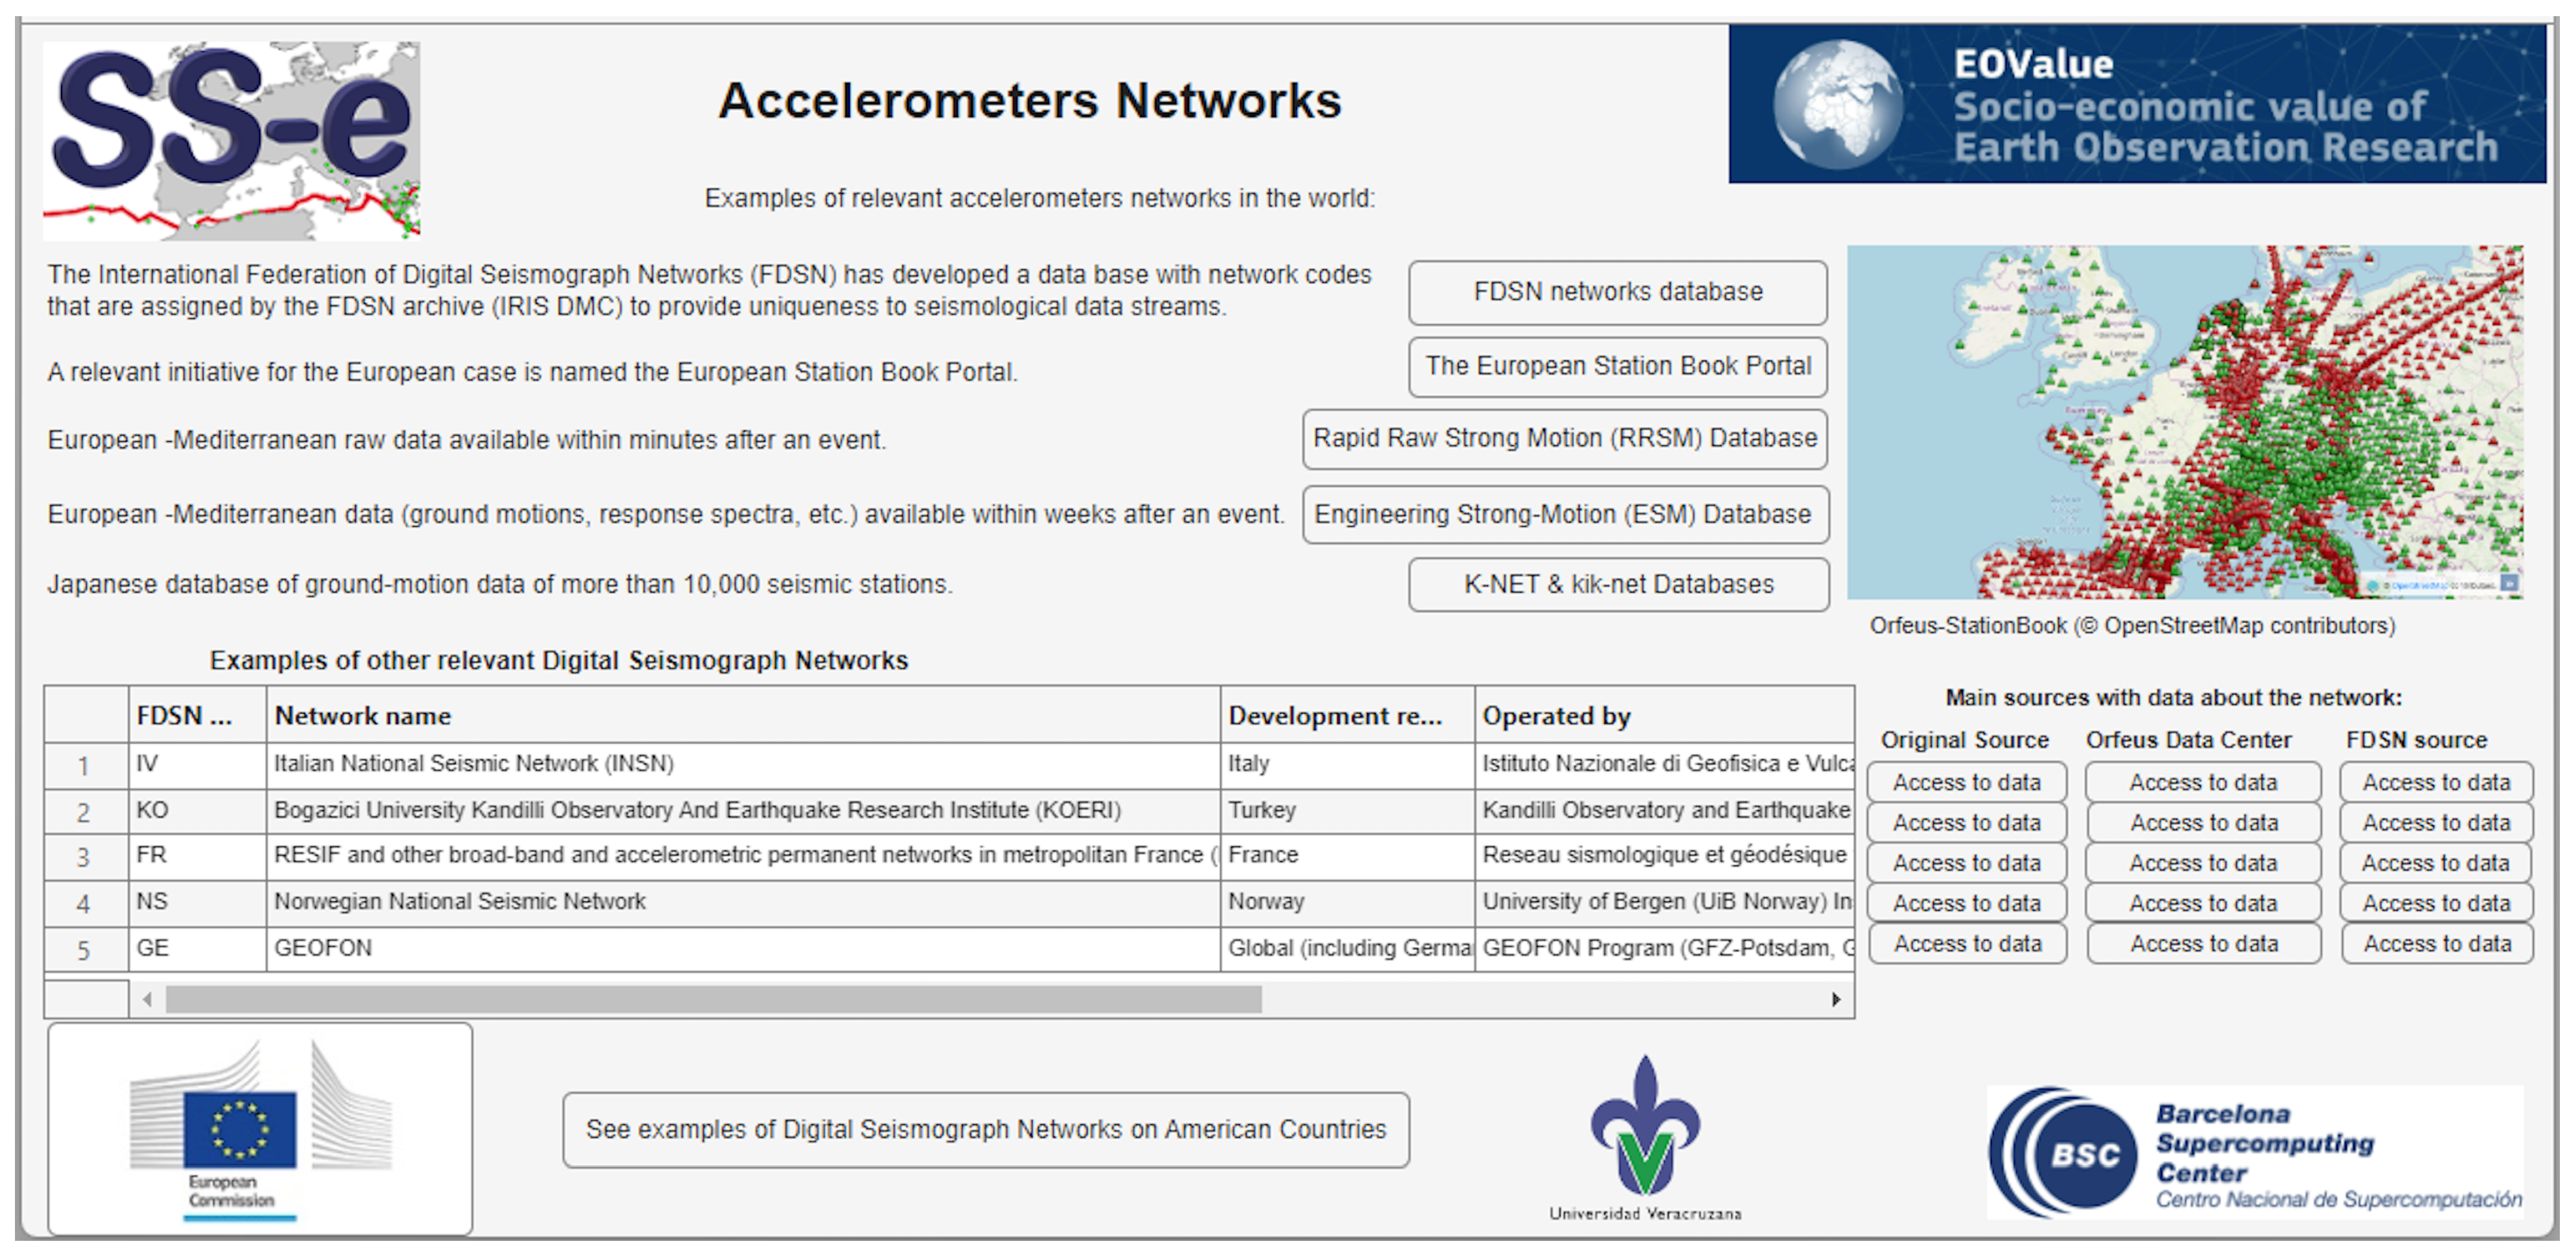Screen dimensions: 2576x1254
Task: Open The European Station Book Portal
Action: tap(1618, 366)
